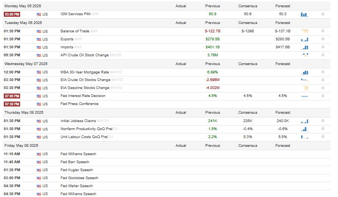Open chart icon for Nonfarm Productivity QoQ
The height and width of the screenshot is (197, 338).
click(x=305, y=129)
